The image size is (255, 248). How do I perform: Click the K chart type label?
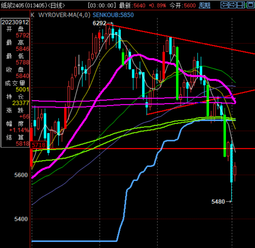(x=32, y=15)
